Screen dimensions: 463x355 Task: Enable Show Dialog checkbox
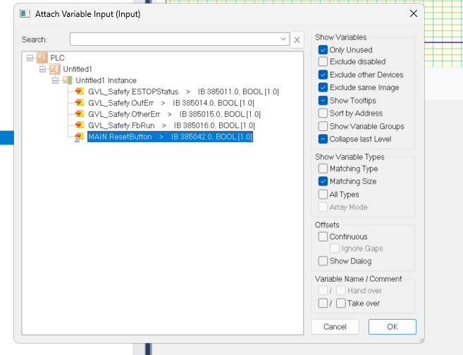(323, 261)
